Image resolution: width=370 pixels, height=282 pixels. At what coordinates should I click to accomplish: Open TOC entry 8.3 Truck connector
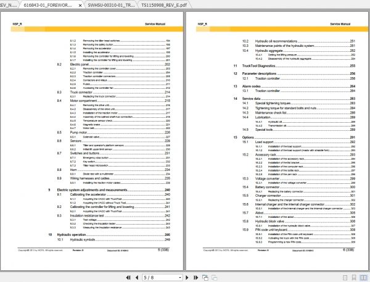click(x=113, y=92)
